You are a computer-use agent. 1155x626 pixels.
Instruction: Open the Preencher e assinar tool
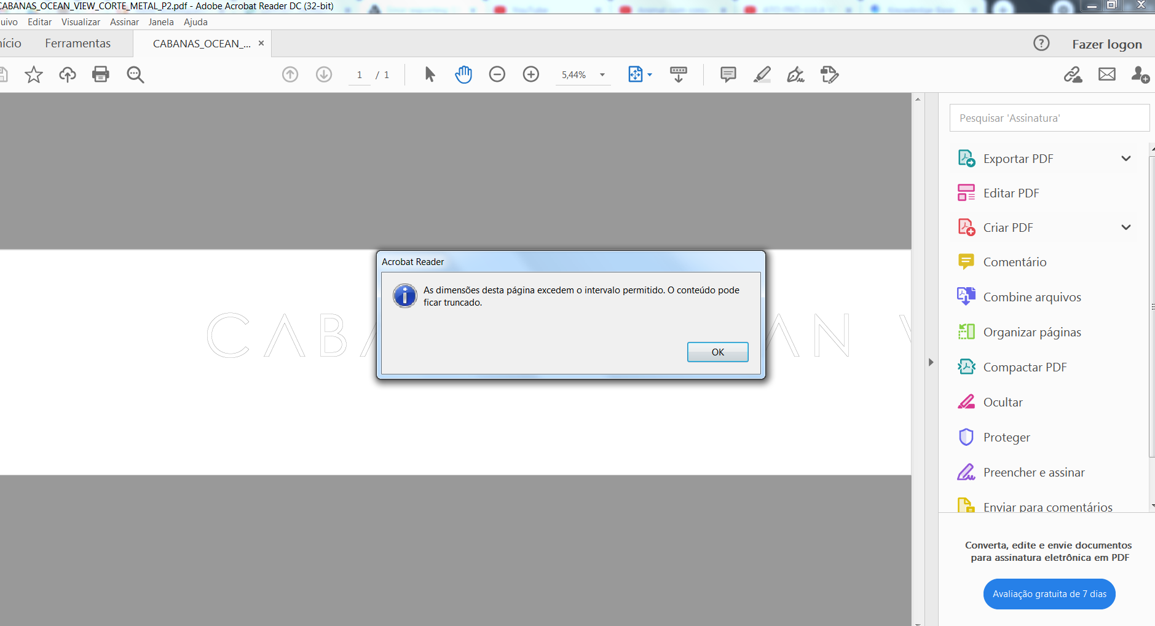click(x=1034, y=472)
